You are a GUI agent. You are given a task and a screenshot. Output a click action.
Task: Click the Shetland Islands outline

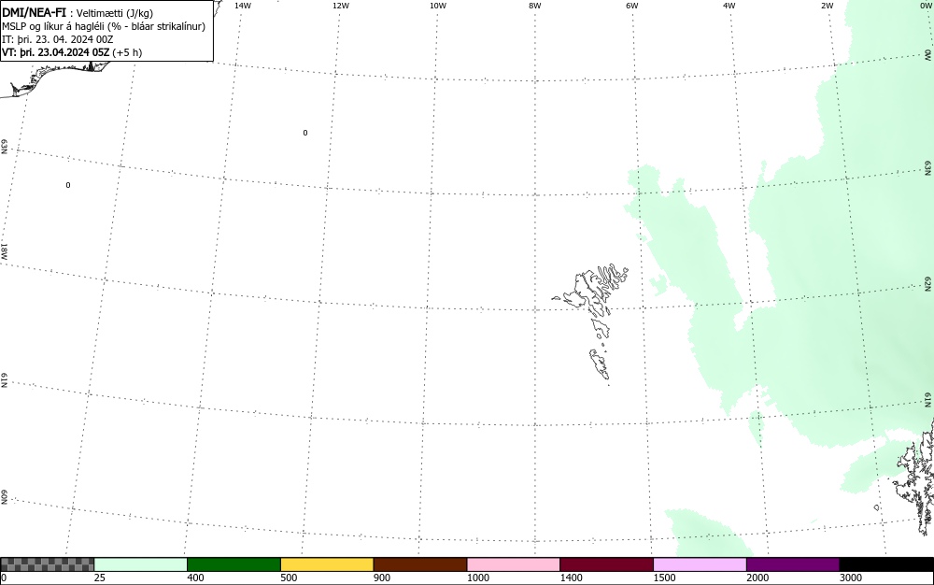tap(914, 477)
